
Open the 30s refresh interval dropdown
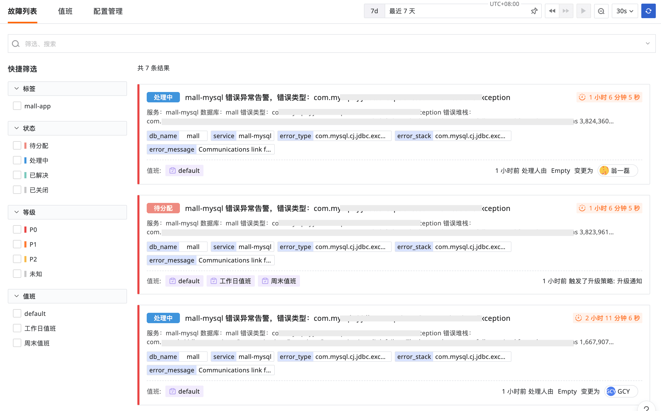tap(624, 11)
